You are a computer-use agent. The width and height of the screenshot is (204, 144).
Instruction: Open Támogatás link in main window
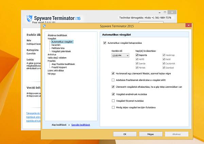coord(33,113)
